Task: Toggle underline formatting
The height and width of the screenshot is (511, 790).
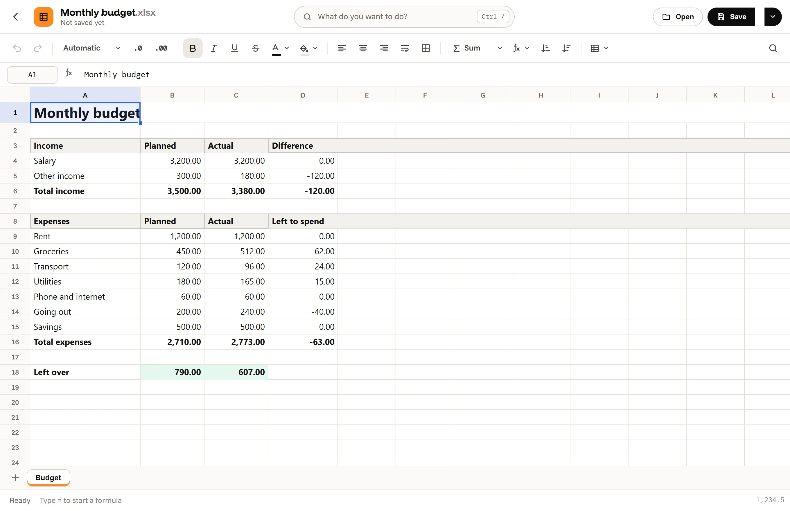Action: pos(234,48)
